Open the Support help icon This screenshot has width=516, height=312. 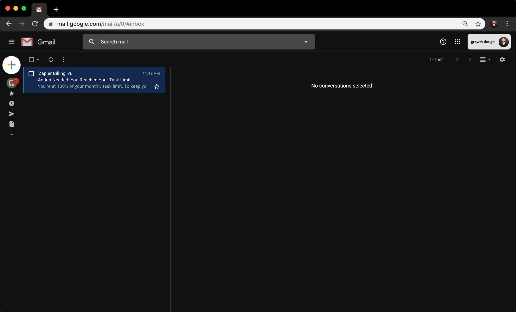[443, 42]
